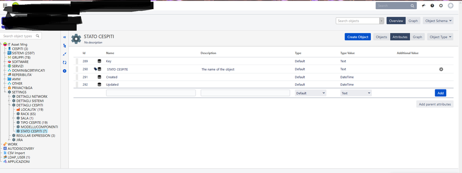This screenshot has height=173, width=462.
Task: Click the configure gear on STATO CESPITE row
Action: click(441, 69)
